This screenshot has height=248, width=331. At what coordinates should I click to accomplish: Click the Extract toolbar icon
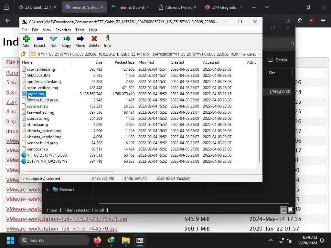(x=39, y=41)
